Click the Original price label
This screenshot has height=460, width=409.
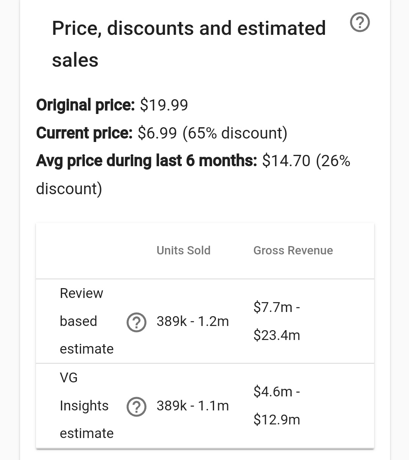point(85,105)
